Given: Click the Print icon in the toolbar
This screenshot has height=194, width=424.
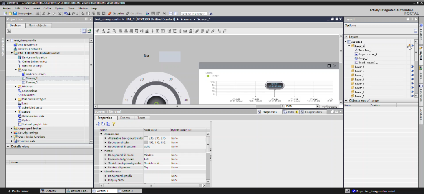Looking at the screenshot, I should (x=38, y=13).
